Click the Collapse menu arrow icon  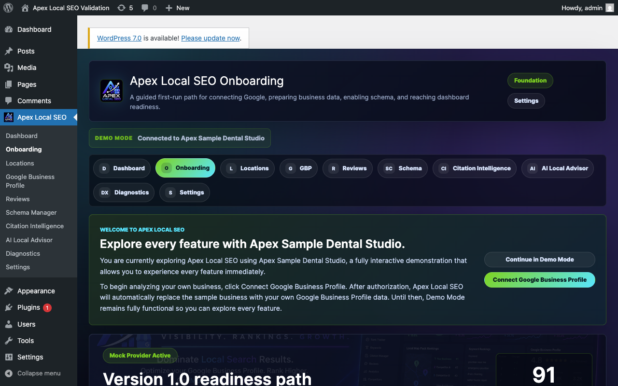point(9,373)
